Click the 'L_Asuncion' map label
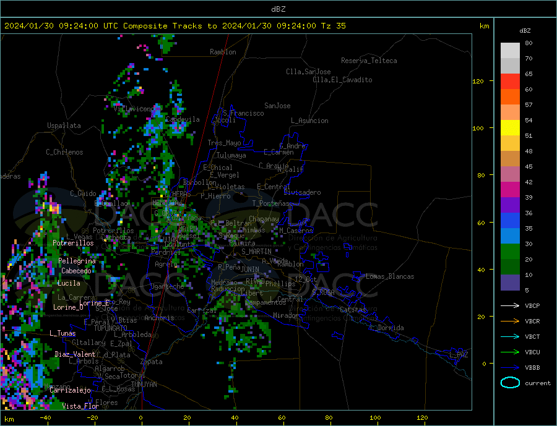 pyautogui.click(x=309, y=121)
